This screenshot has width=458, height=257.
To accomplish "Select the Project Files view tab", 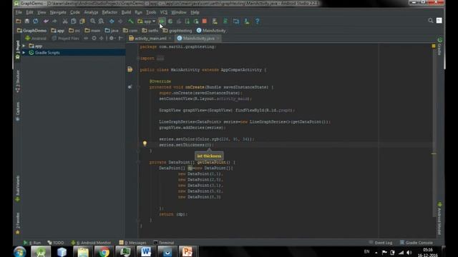I will [x=65, y=39].
